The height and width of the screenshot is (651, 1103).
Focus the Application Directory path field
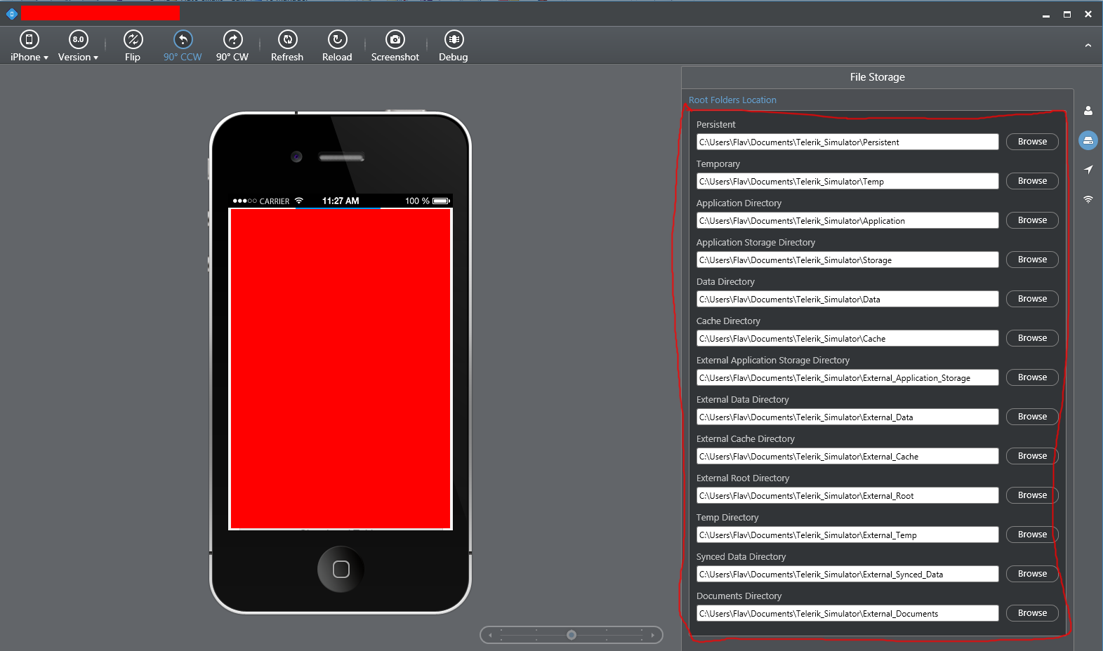coord(847,220)
